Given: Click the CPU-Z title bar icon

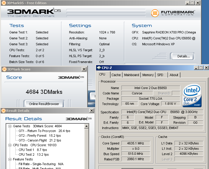Looking at the screenshot, I should coord(99,68).
